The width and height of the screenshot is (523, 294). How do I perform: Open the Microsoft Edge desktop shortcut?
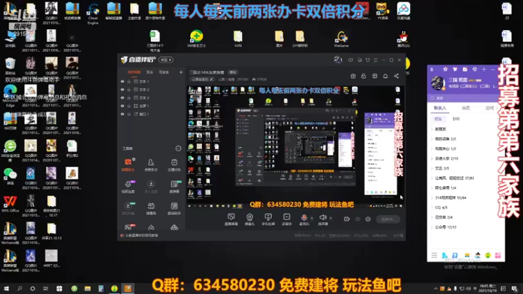[10, 95]
